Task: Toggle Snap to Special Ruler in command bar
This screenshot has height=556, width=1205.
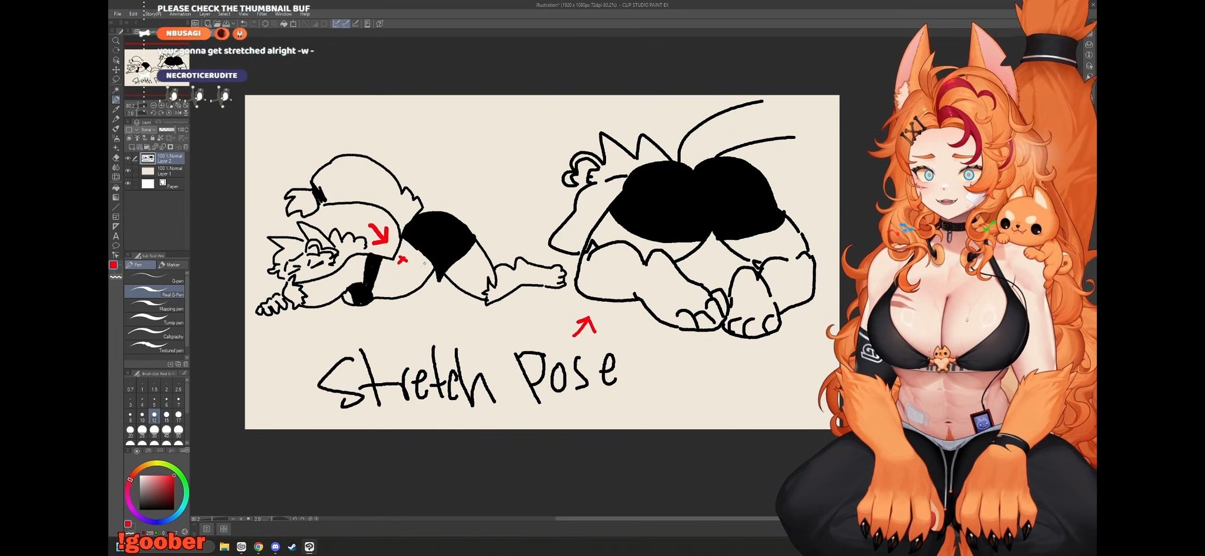Action: 345,24
